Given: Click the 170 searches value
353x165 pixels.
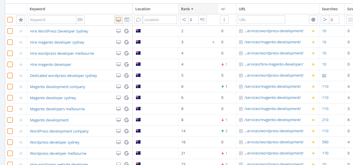Looking at the screenshot, I should [x=325, y=153].
